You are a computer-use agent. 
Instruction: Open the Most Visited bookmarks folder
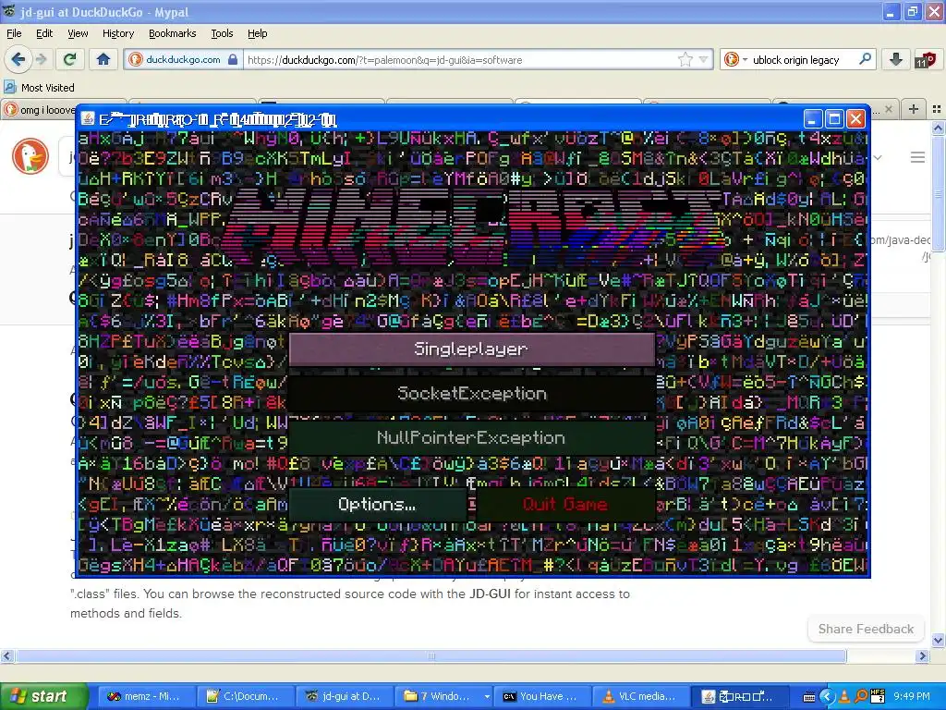(x=40, y=88)
